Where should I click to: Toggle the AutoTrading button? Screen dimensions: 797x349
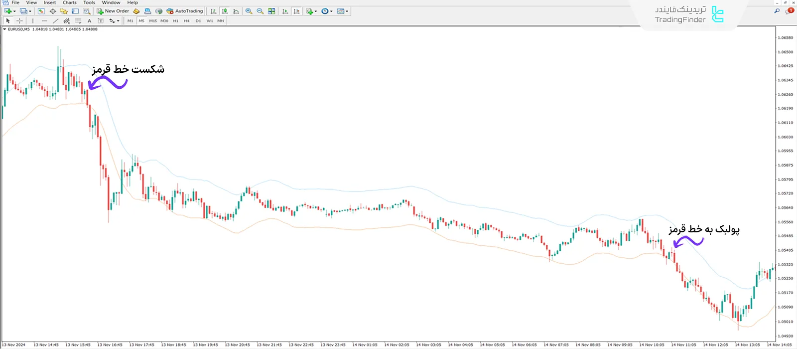[185, 11]
